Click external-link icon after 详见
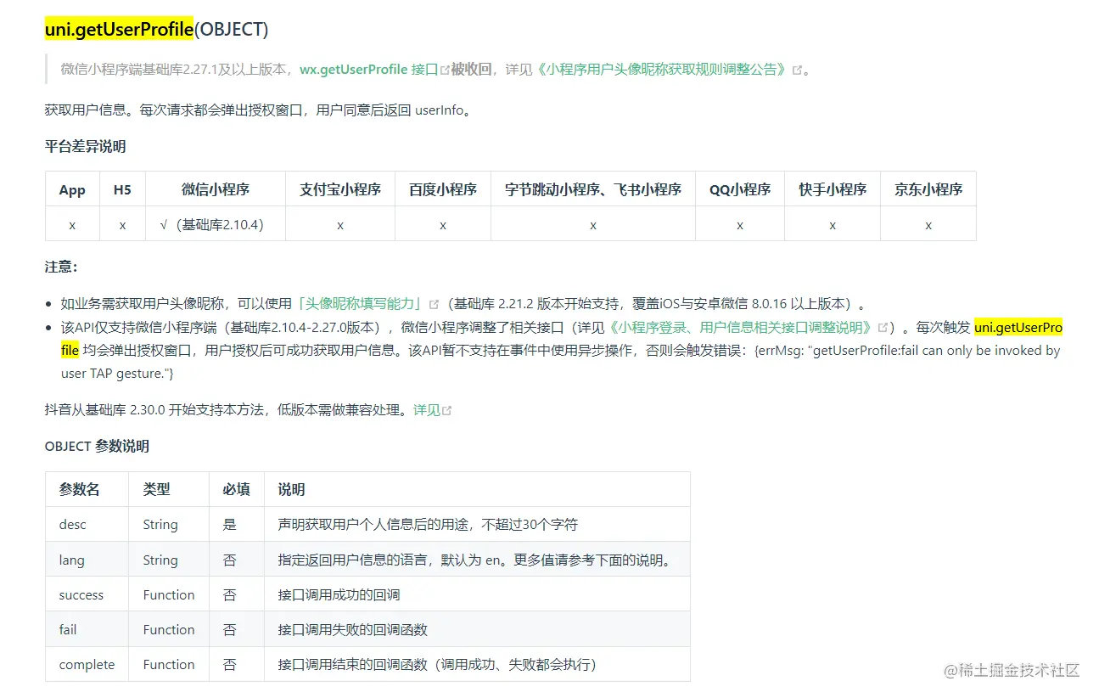Viewport: 1099px width, 698px height. pos(447,411)
